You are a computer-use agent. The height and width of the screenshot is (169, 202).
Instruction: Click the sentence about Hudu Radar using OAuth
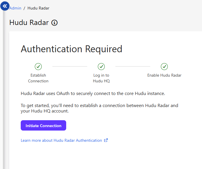tap(93, 94)
